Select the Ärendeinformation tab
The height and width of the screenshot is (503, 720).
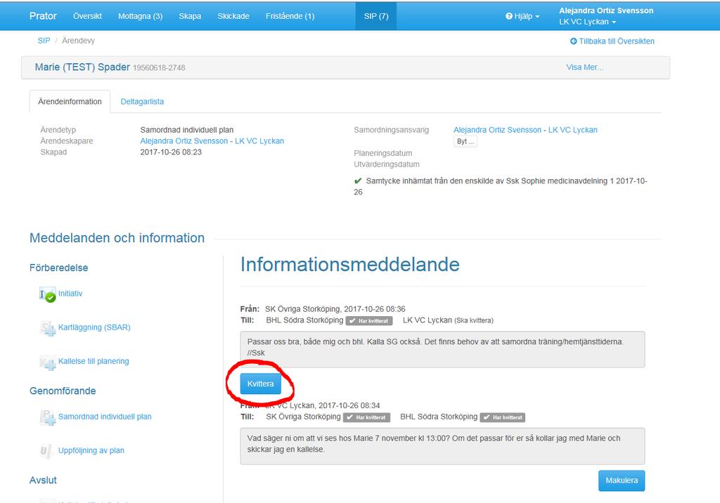click(70, 101)
